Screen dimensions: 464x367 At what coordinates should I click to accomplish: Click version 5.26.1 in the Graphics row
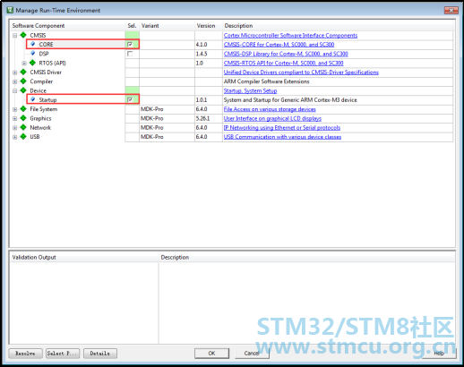point(202,118)
